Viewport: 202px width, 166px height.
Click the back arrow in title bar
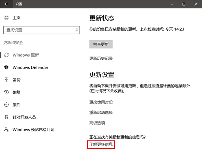6,4
